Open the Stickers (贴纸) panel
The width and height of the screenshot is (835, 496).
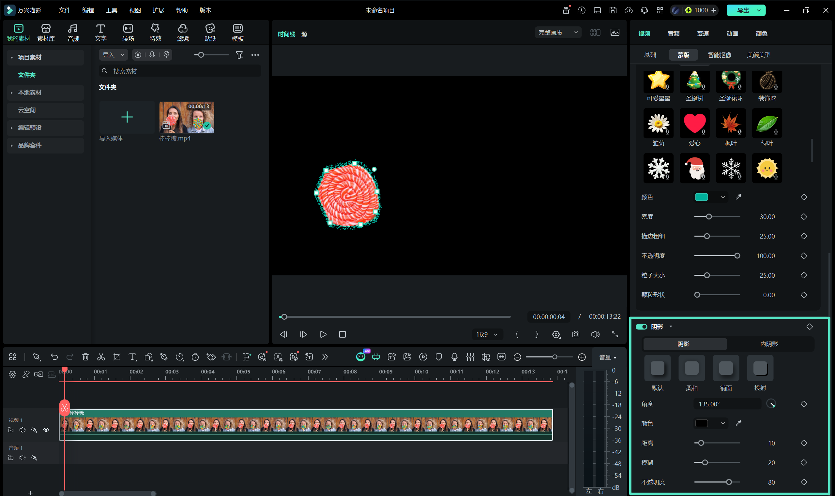tap(210, 33)
